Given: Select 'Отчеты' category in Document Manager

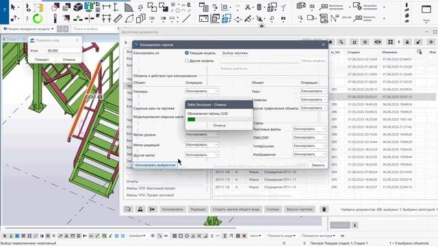Looking at the screenshot, I should click(x=132, y=181).
